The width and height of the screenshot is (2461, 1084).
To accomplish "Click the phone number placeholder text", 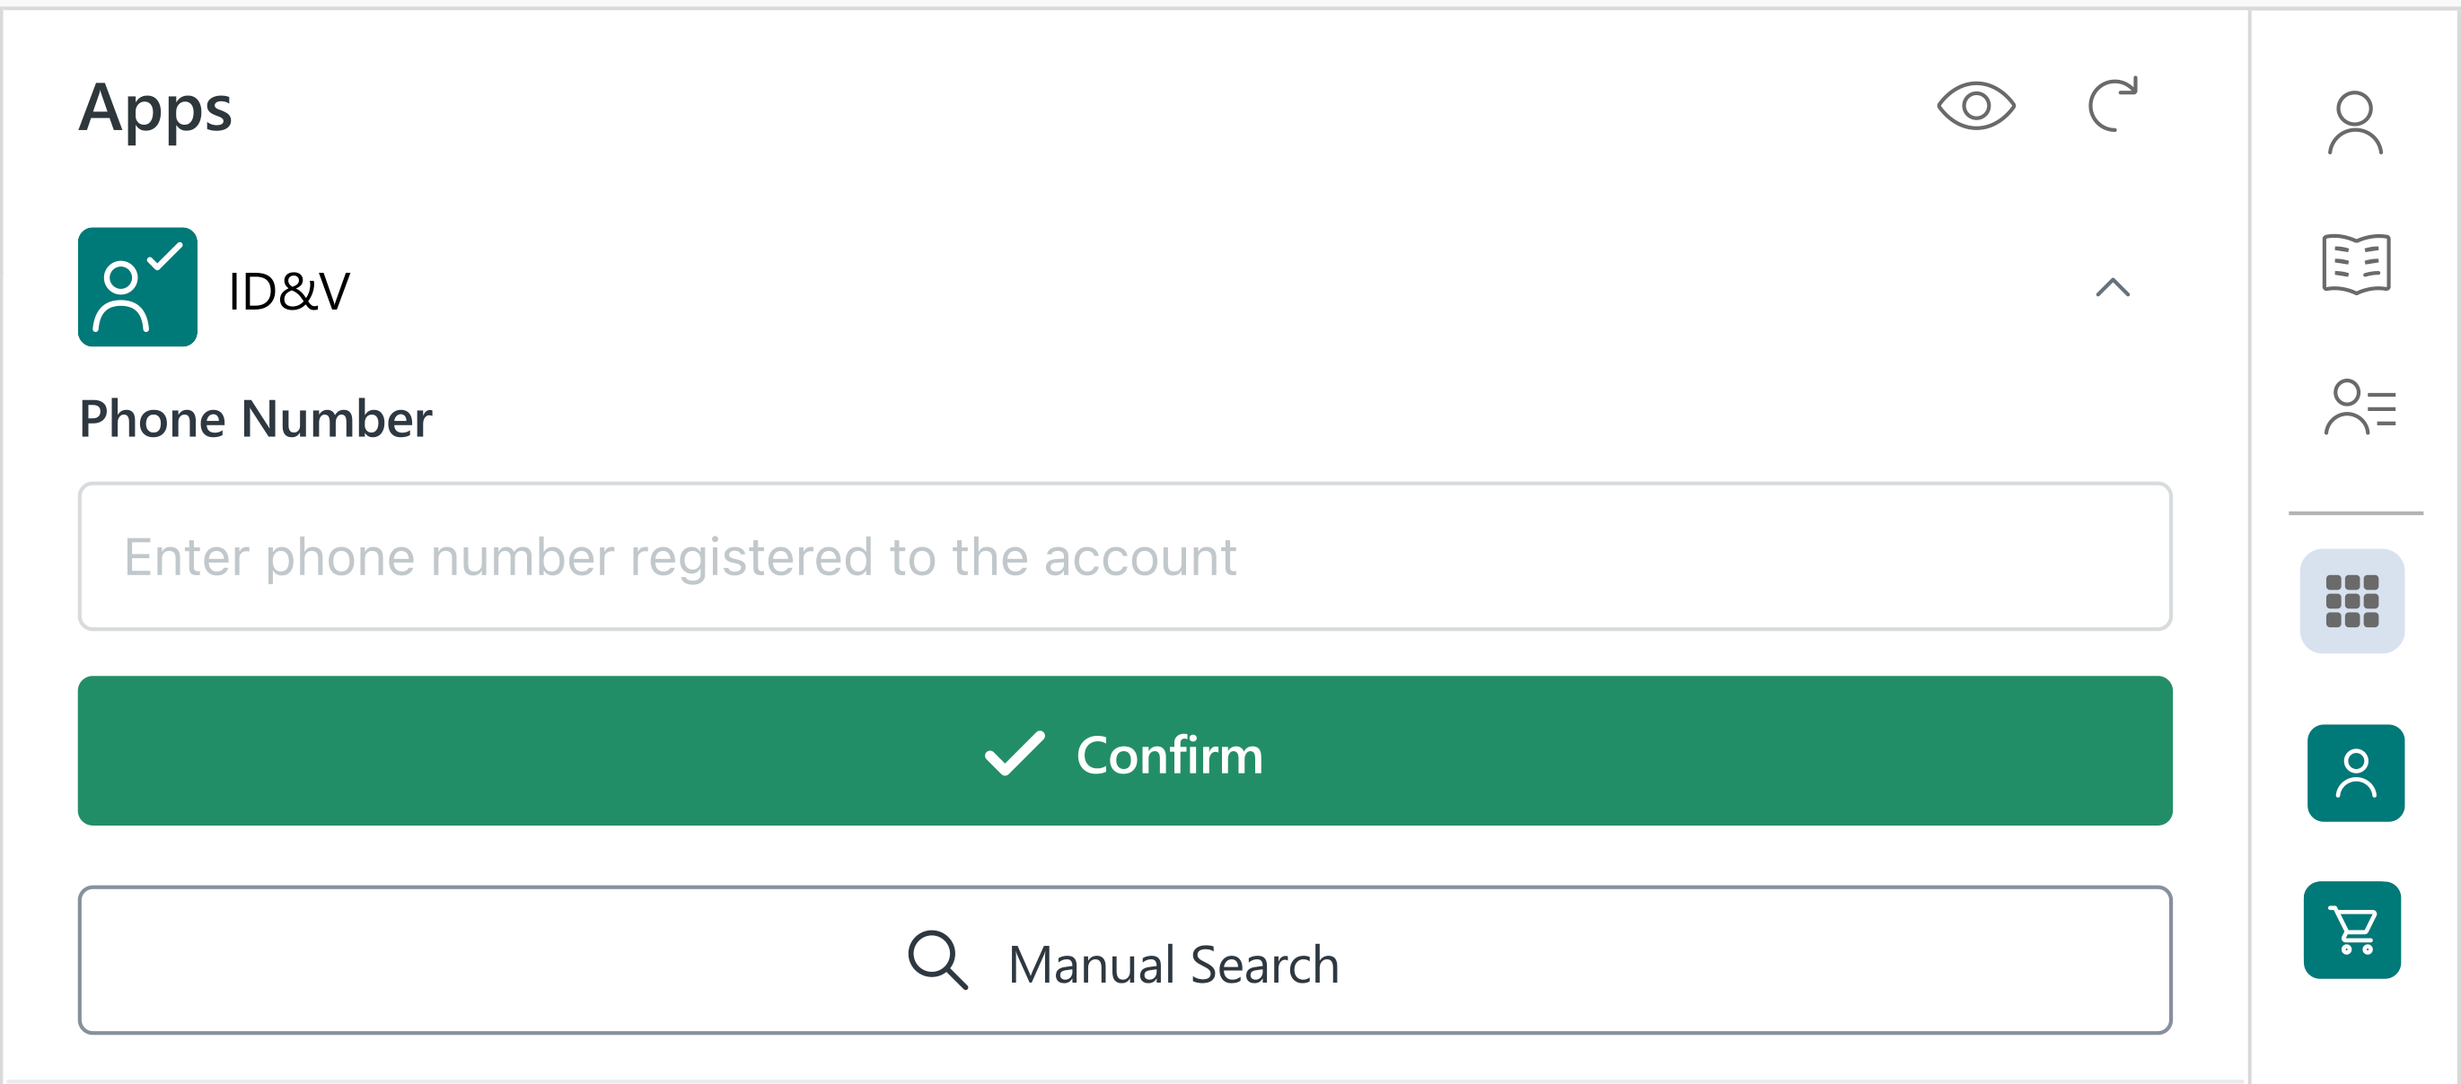I will point(680,556).
